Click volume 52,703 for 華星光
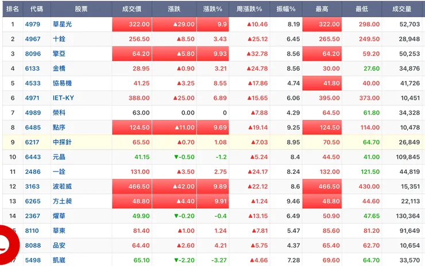 409,24
